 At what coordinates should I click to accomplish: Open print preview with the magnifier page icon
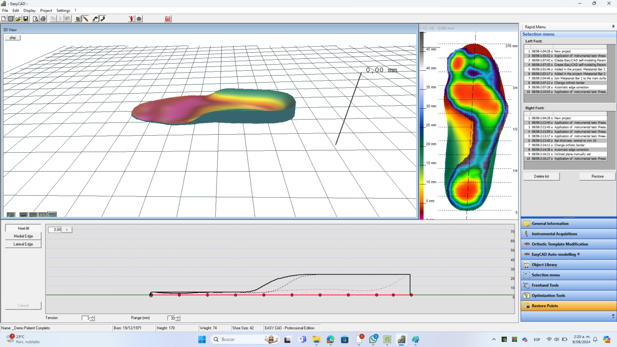pos(35,18)
